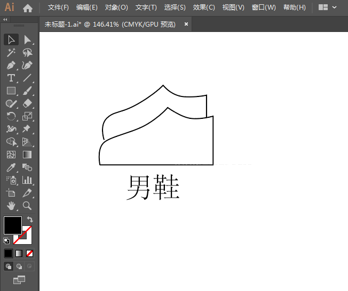348x291 pixels.
Task: Click the Home icon
Action: [x=28, y=8]
